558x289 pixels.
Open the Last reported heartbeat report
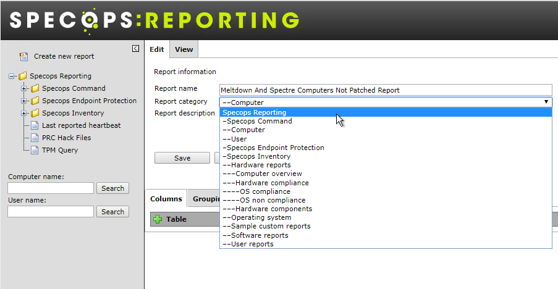tap(81, 125)
